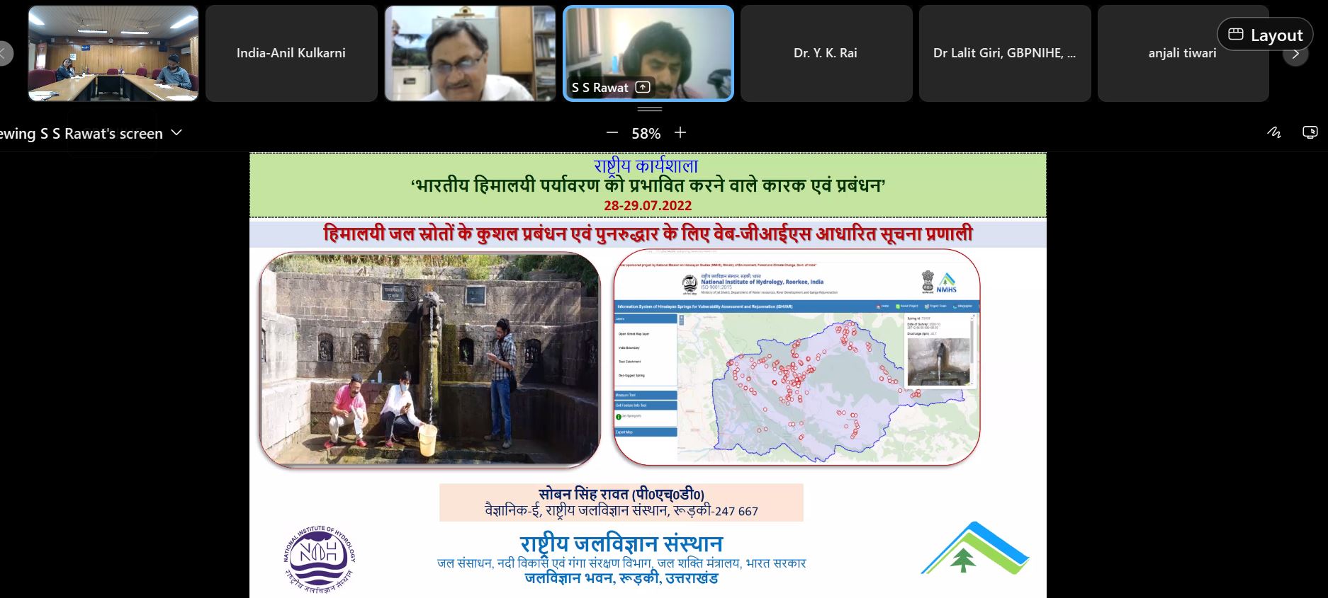The width and height of the screenshot is (1328, 598).
Task: Zoom in with the plus icon
Action: [680, 133]
